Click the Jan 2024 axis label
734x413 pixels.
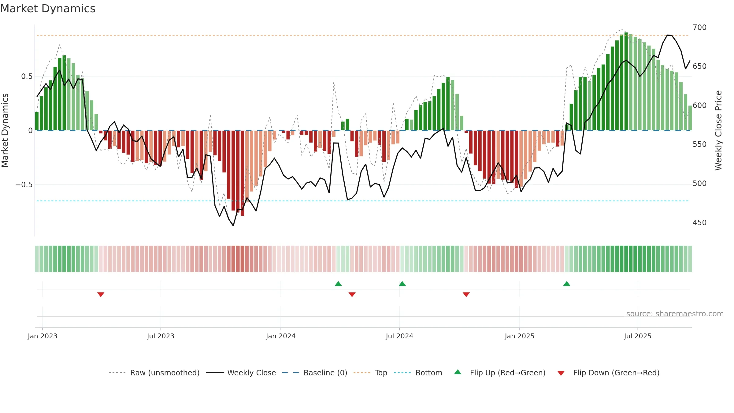pyautogui.click(x=281, y=336)
